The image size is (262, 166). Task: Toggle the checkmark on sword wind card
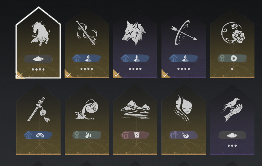click(x=69, y=74)
